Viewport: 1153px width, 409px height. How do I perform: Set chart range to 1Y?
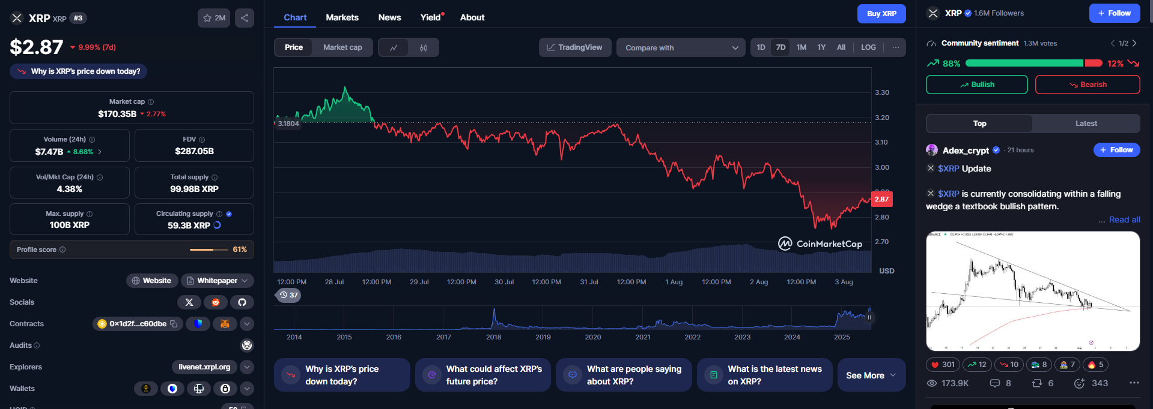[821, 47]
